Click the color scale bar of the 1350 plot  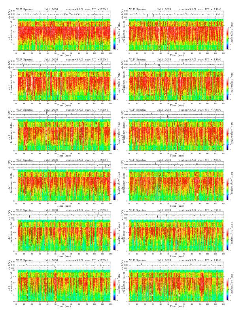227,89
